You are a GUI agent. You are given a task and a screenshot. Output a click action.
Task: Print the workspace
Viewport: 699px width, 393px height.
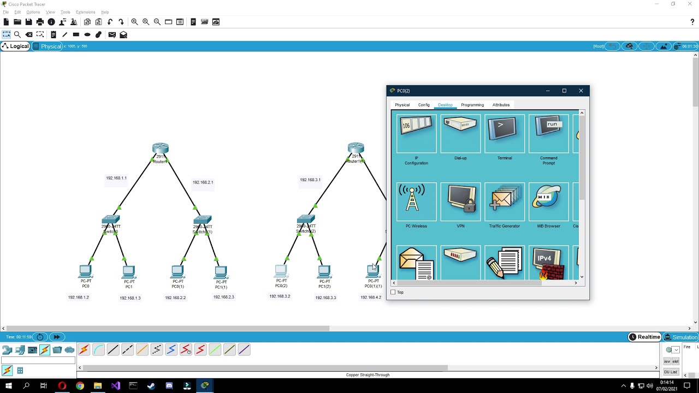pos(40,22)
